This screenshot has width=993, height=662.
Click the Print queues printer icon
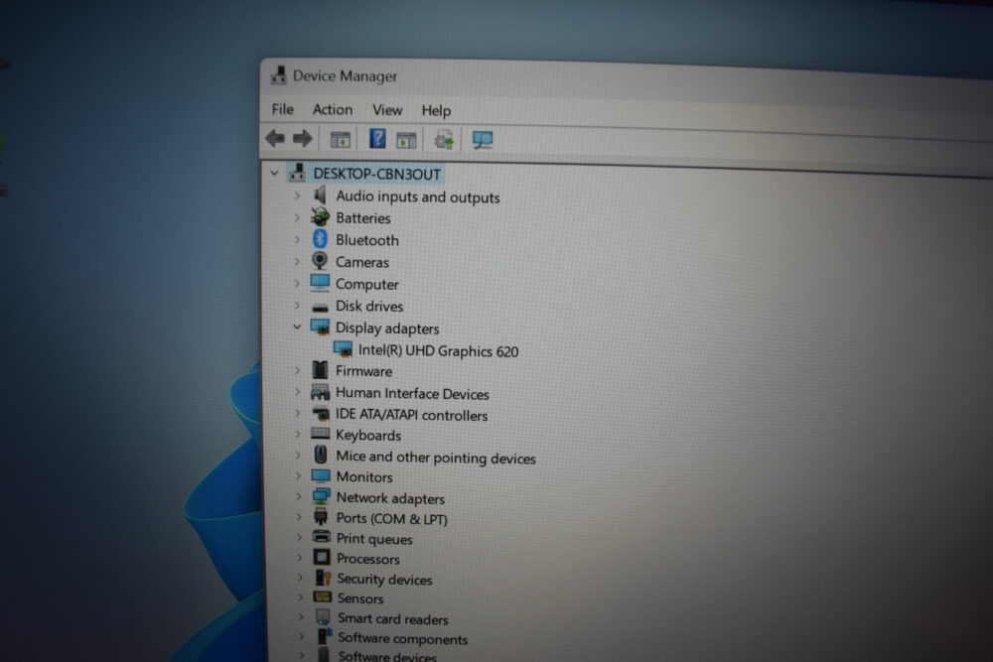[322, 537]
